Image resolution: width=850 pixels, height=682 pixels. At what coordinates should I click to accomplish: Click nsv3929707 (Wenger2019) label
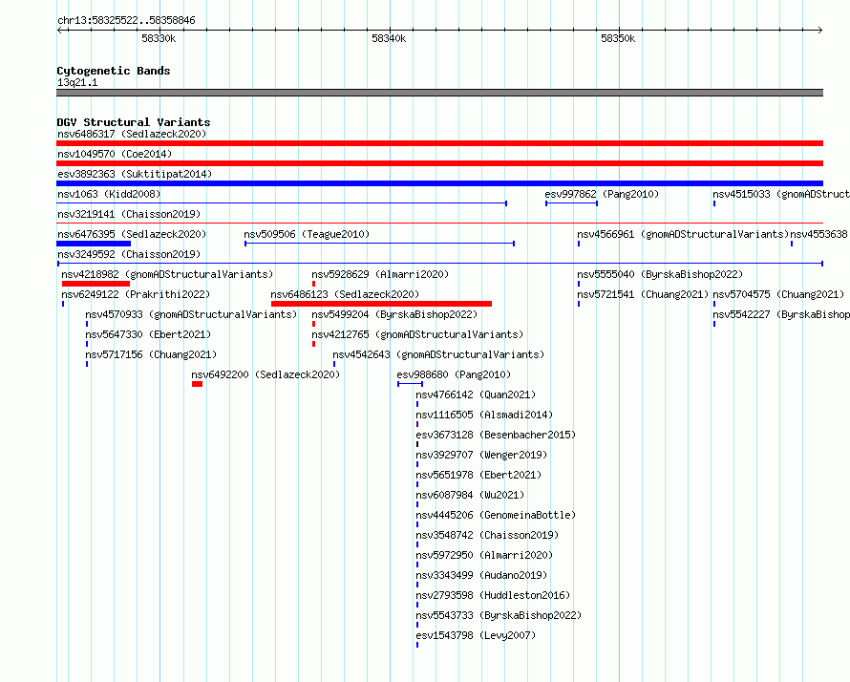point(481,455)
